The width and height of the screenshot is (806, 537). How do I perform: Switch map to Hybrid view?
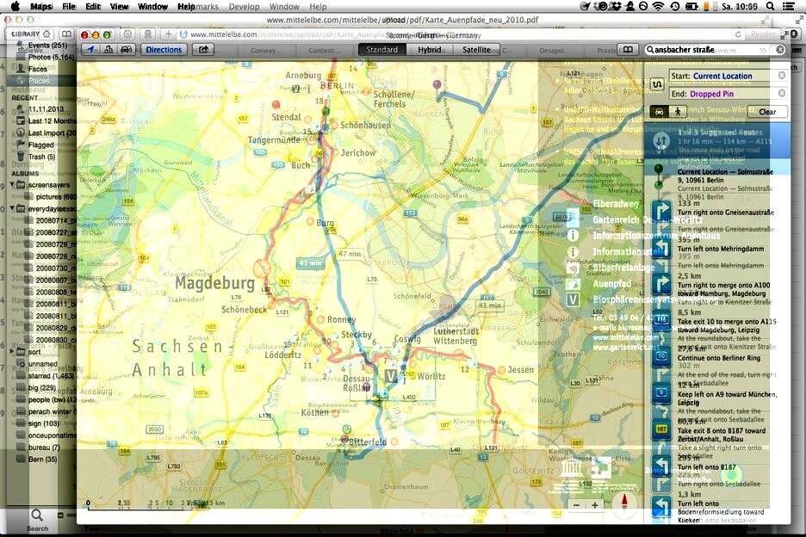click(x=429, y=50)
